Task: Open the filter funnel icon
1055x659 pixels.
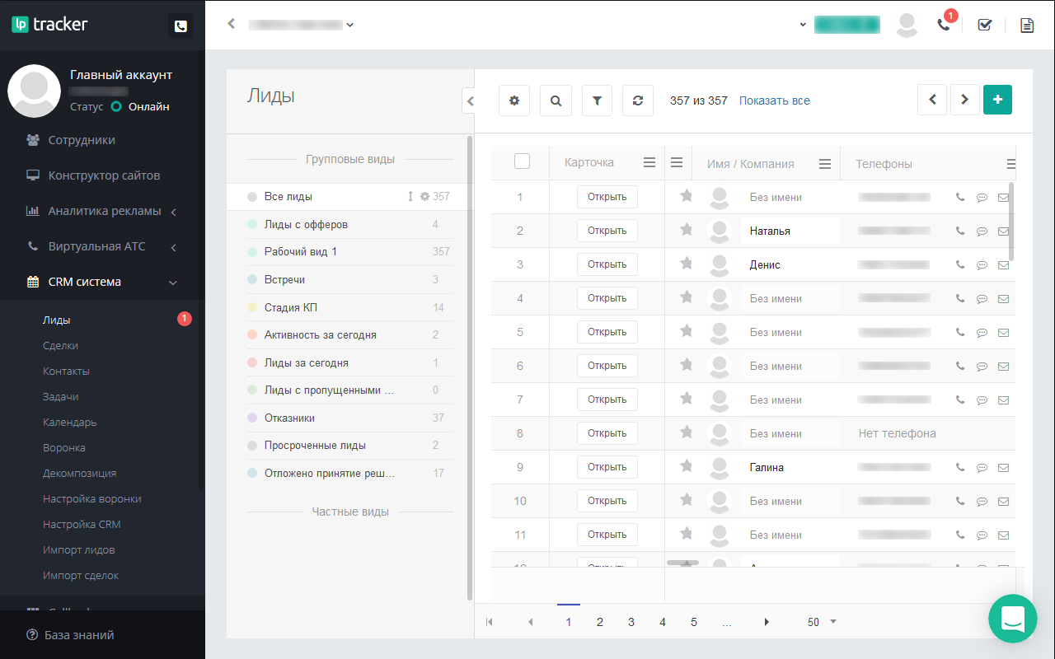Action: tap(597, 100)
